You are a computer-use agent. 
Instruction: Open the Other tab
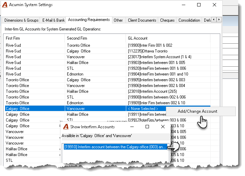point(118,20)
